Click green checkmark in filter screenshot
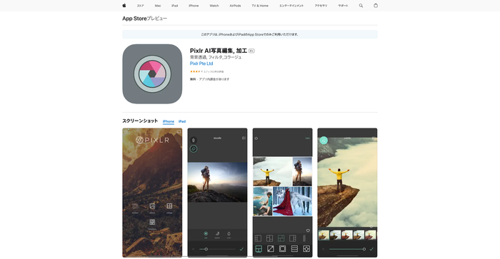Image resolution: width=500 pixels, height=259 pixels. (x=371, y=249)
